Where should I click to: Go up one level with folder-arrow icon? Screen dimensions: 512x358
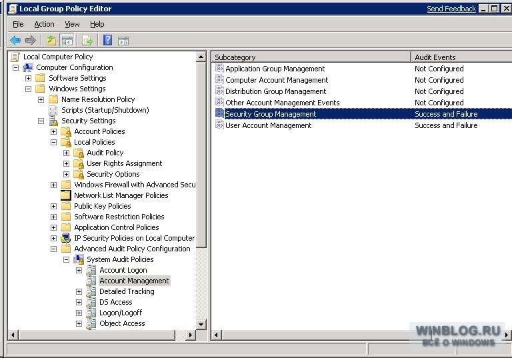coord(51,41)
